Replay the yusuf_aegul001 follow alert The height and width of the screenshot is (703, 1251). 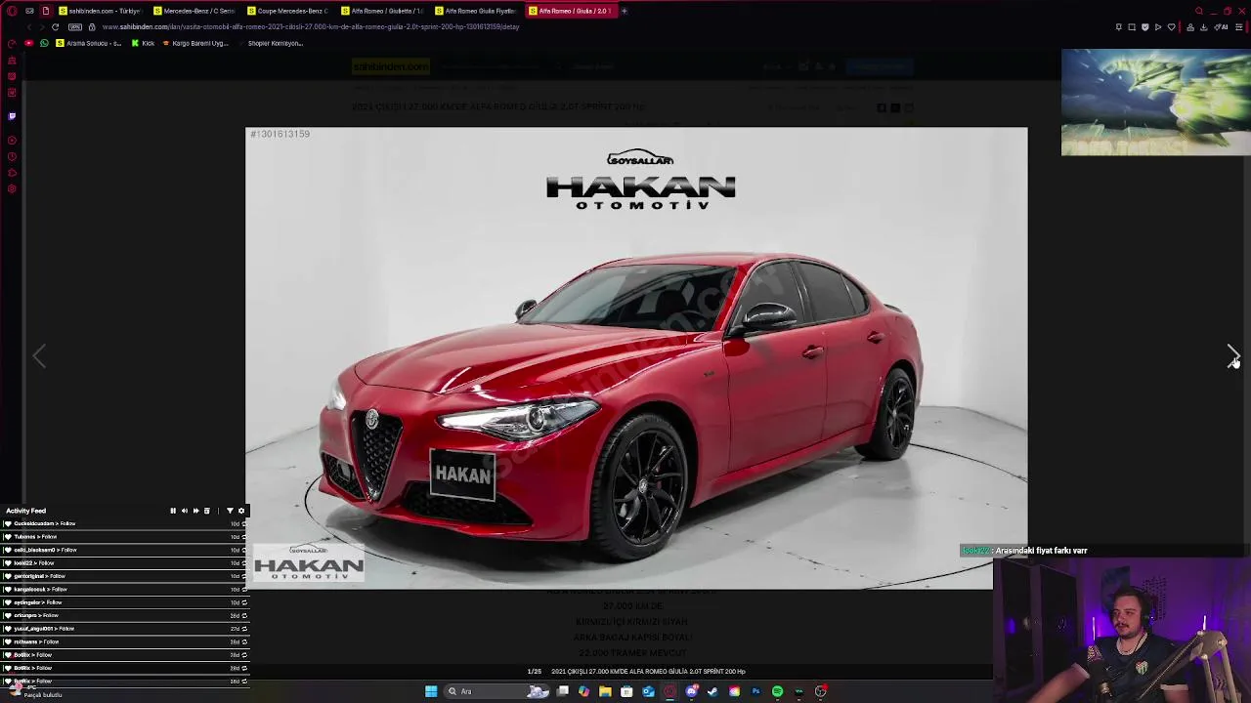point(244,629)
